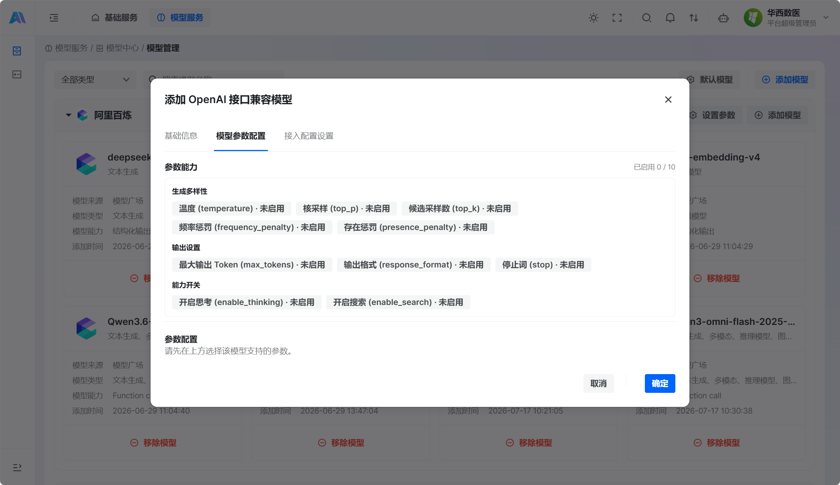Image resolution: width=840 pixels, height=485 pixels.
Task: Expand the sidebar with bottom-left icon
Action: [17, 467]
